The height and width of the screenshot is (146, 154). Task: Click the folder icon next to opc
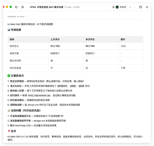coord(66,7)
